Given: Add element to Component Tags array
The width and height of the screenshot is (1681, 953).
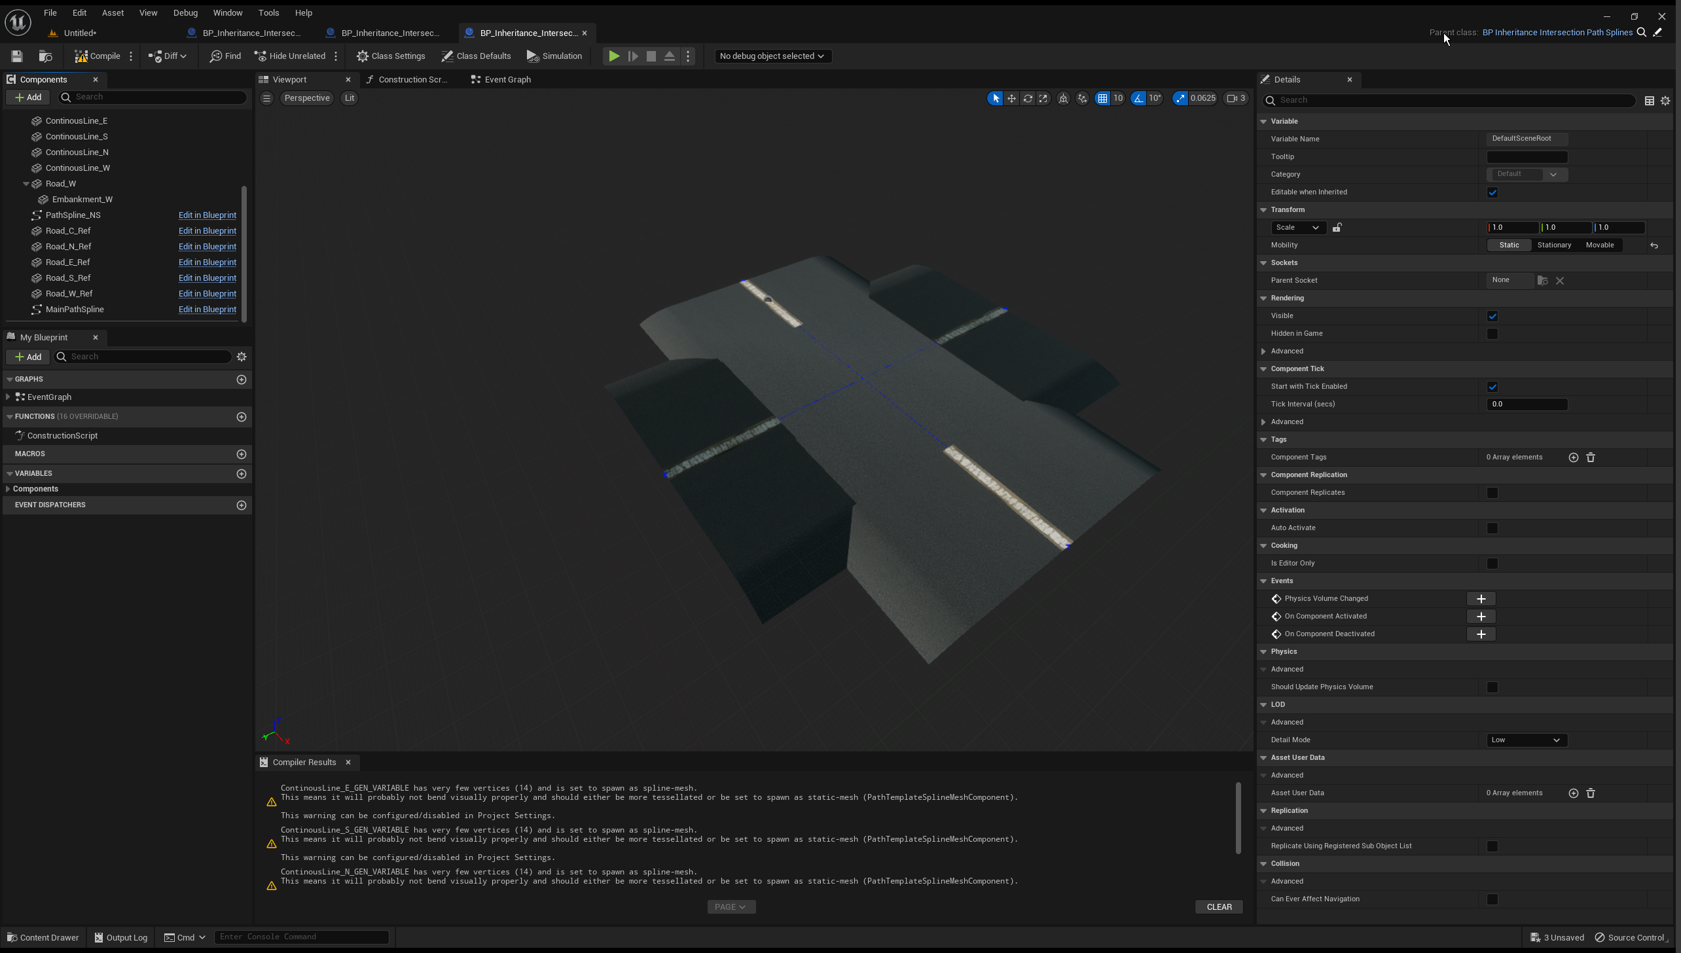Looking at the screenshot, I should pyautogui.click(x=1573, y=458).
